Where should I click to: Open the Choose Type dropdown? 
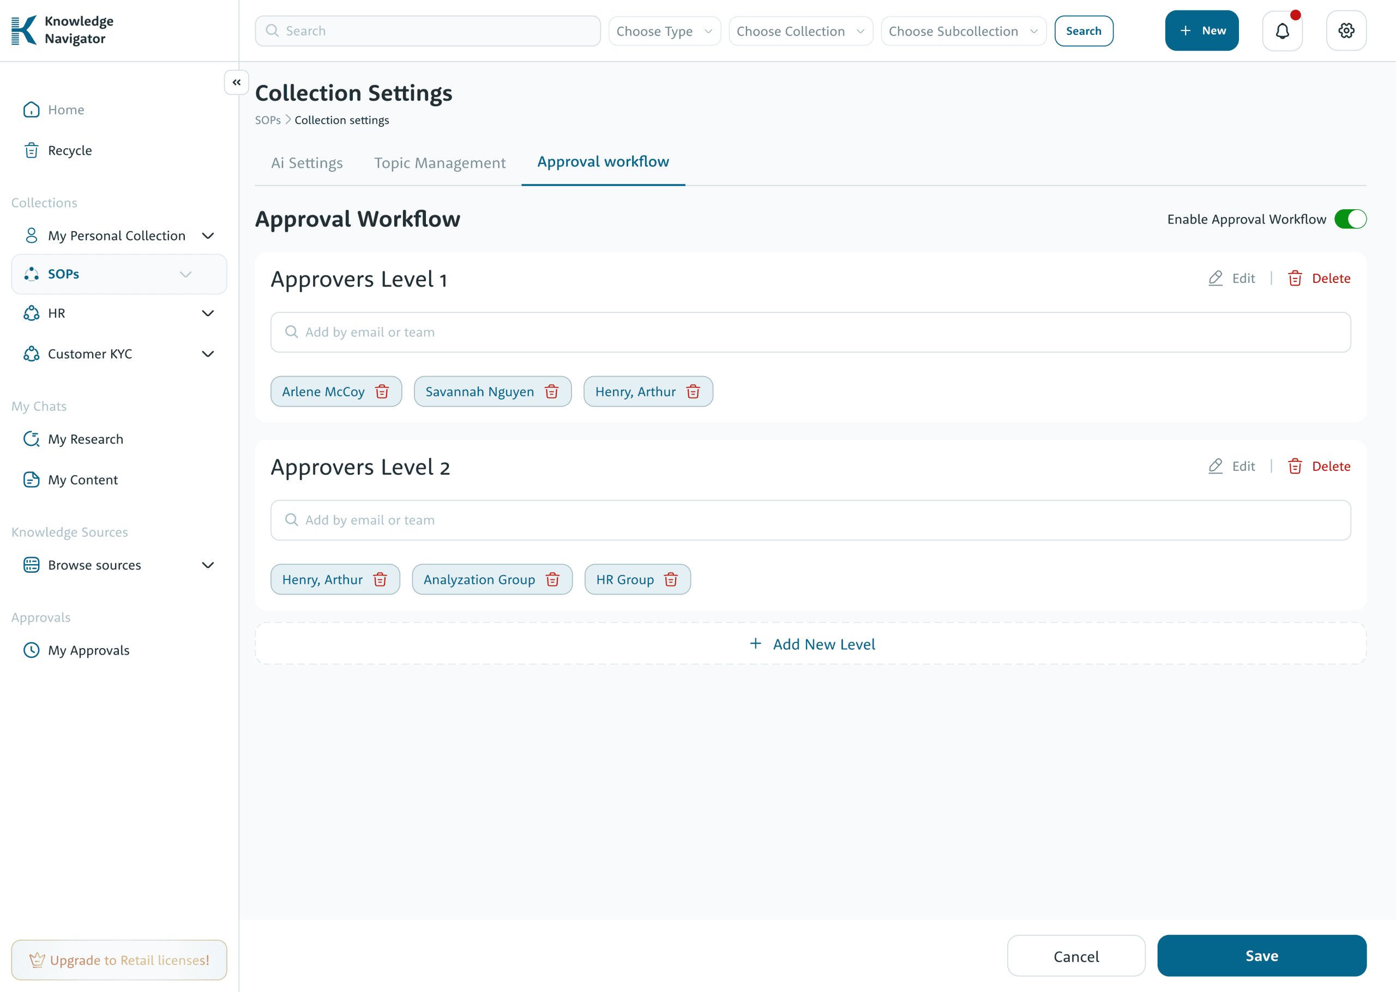(664, 31)
